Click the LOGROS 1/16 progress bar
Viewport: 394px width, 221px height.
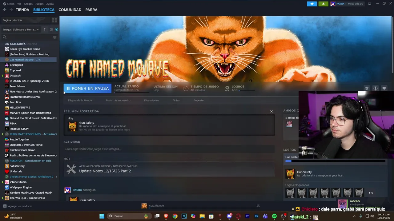pos(247,90)
